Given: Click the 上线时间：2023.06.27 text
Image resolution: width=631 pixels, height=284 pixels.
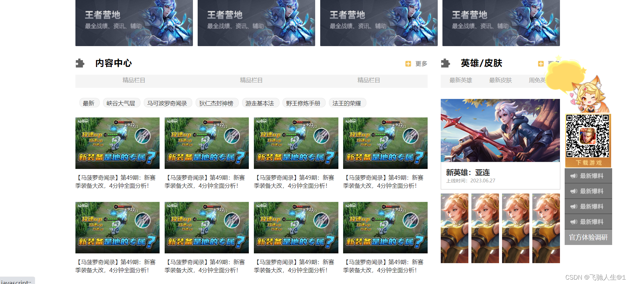Looking at the screenshot, I should tap(471, 181).
